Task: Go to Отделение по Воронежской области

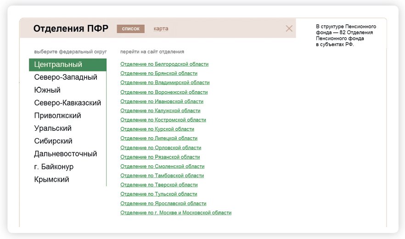Action: tap(164, 92)
